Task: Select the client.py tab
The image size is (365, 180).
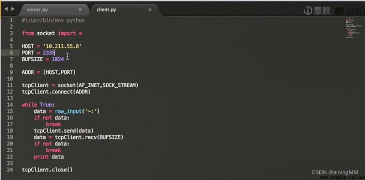Action: tap(106, 10)
